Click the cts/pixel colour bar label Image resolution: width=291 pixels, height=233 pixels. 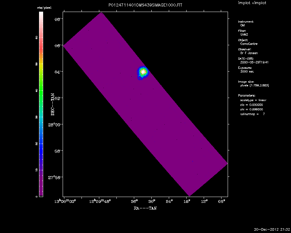pos(44,8)
